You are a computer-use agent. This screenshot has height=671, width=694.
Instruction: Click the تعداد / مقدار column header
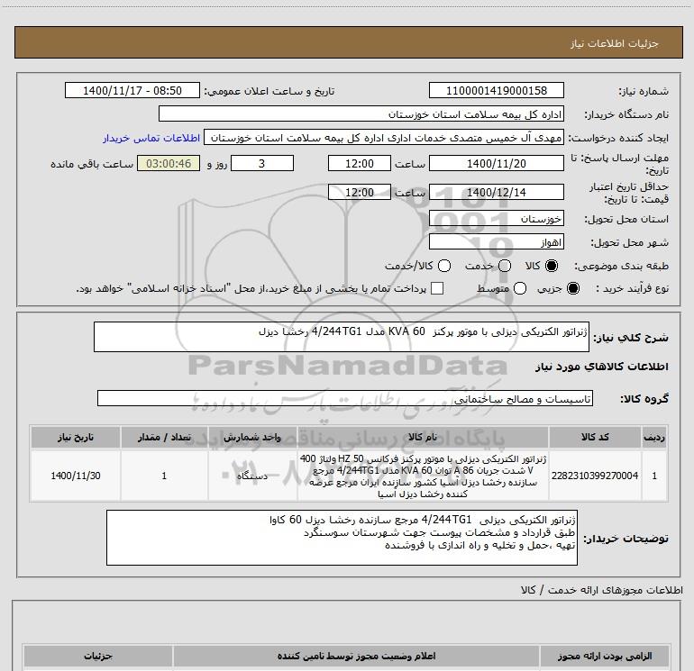click(164, 437)
